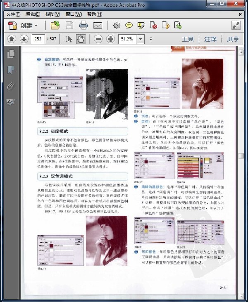The height and width of the screenshot is (302, 248).
Task: Click the page number field 252
Action: pos(38,39)
